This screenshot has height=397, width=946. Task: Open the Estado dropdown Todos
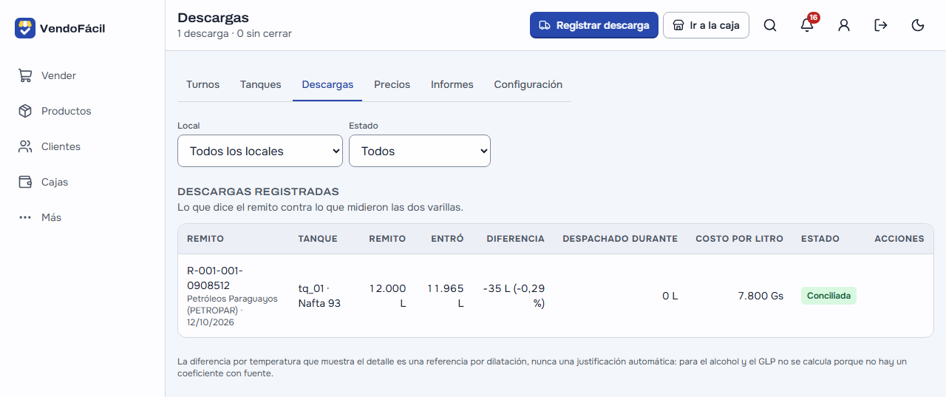tap(420, 151)
